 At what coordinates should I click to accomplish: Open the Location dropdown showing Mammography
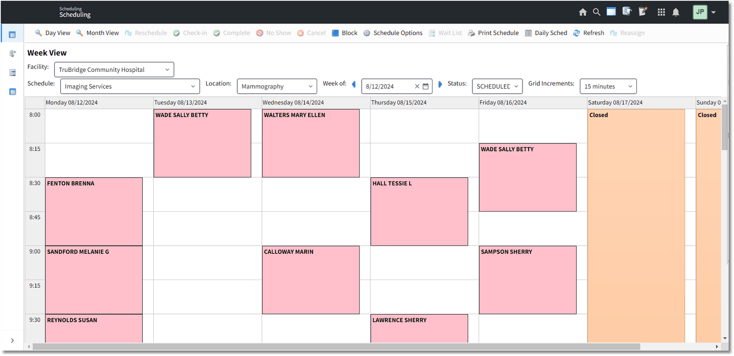[x=277, y=86]
